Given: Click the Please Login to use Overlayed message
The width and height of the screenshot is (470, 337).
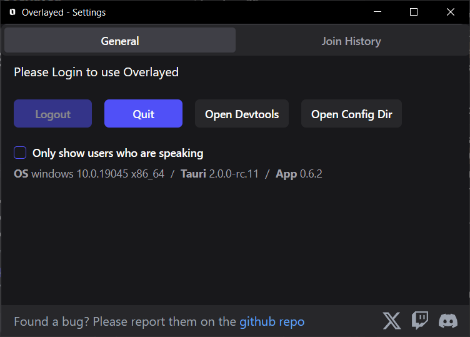Looking at the screenshot, I should coord(96,73).
